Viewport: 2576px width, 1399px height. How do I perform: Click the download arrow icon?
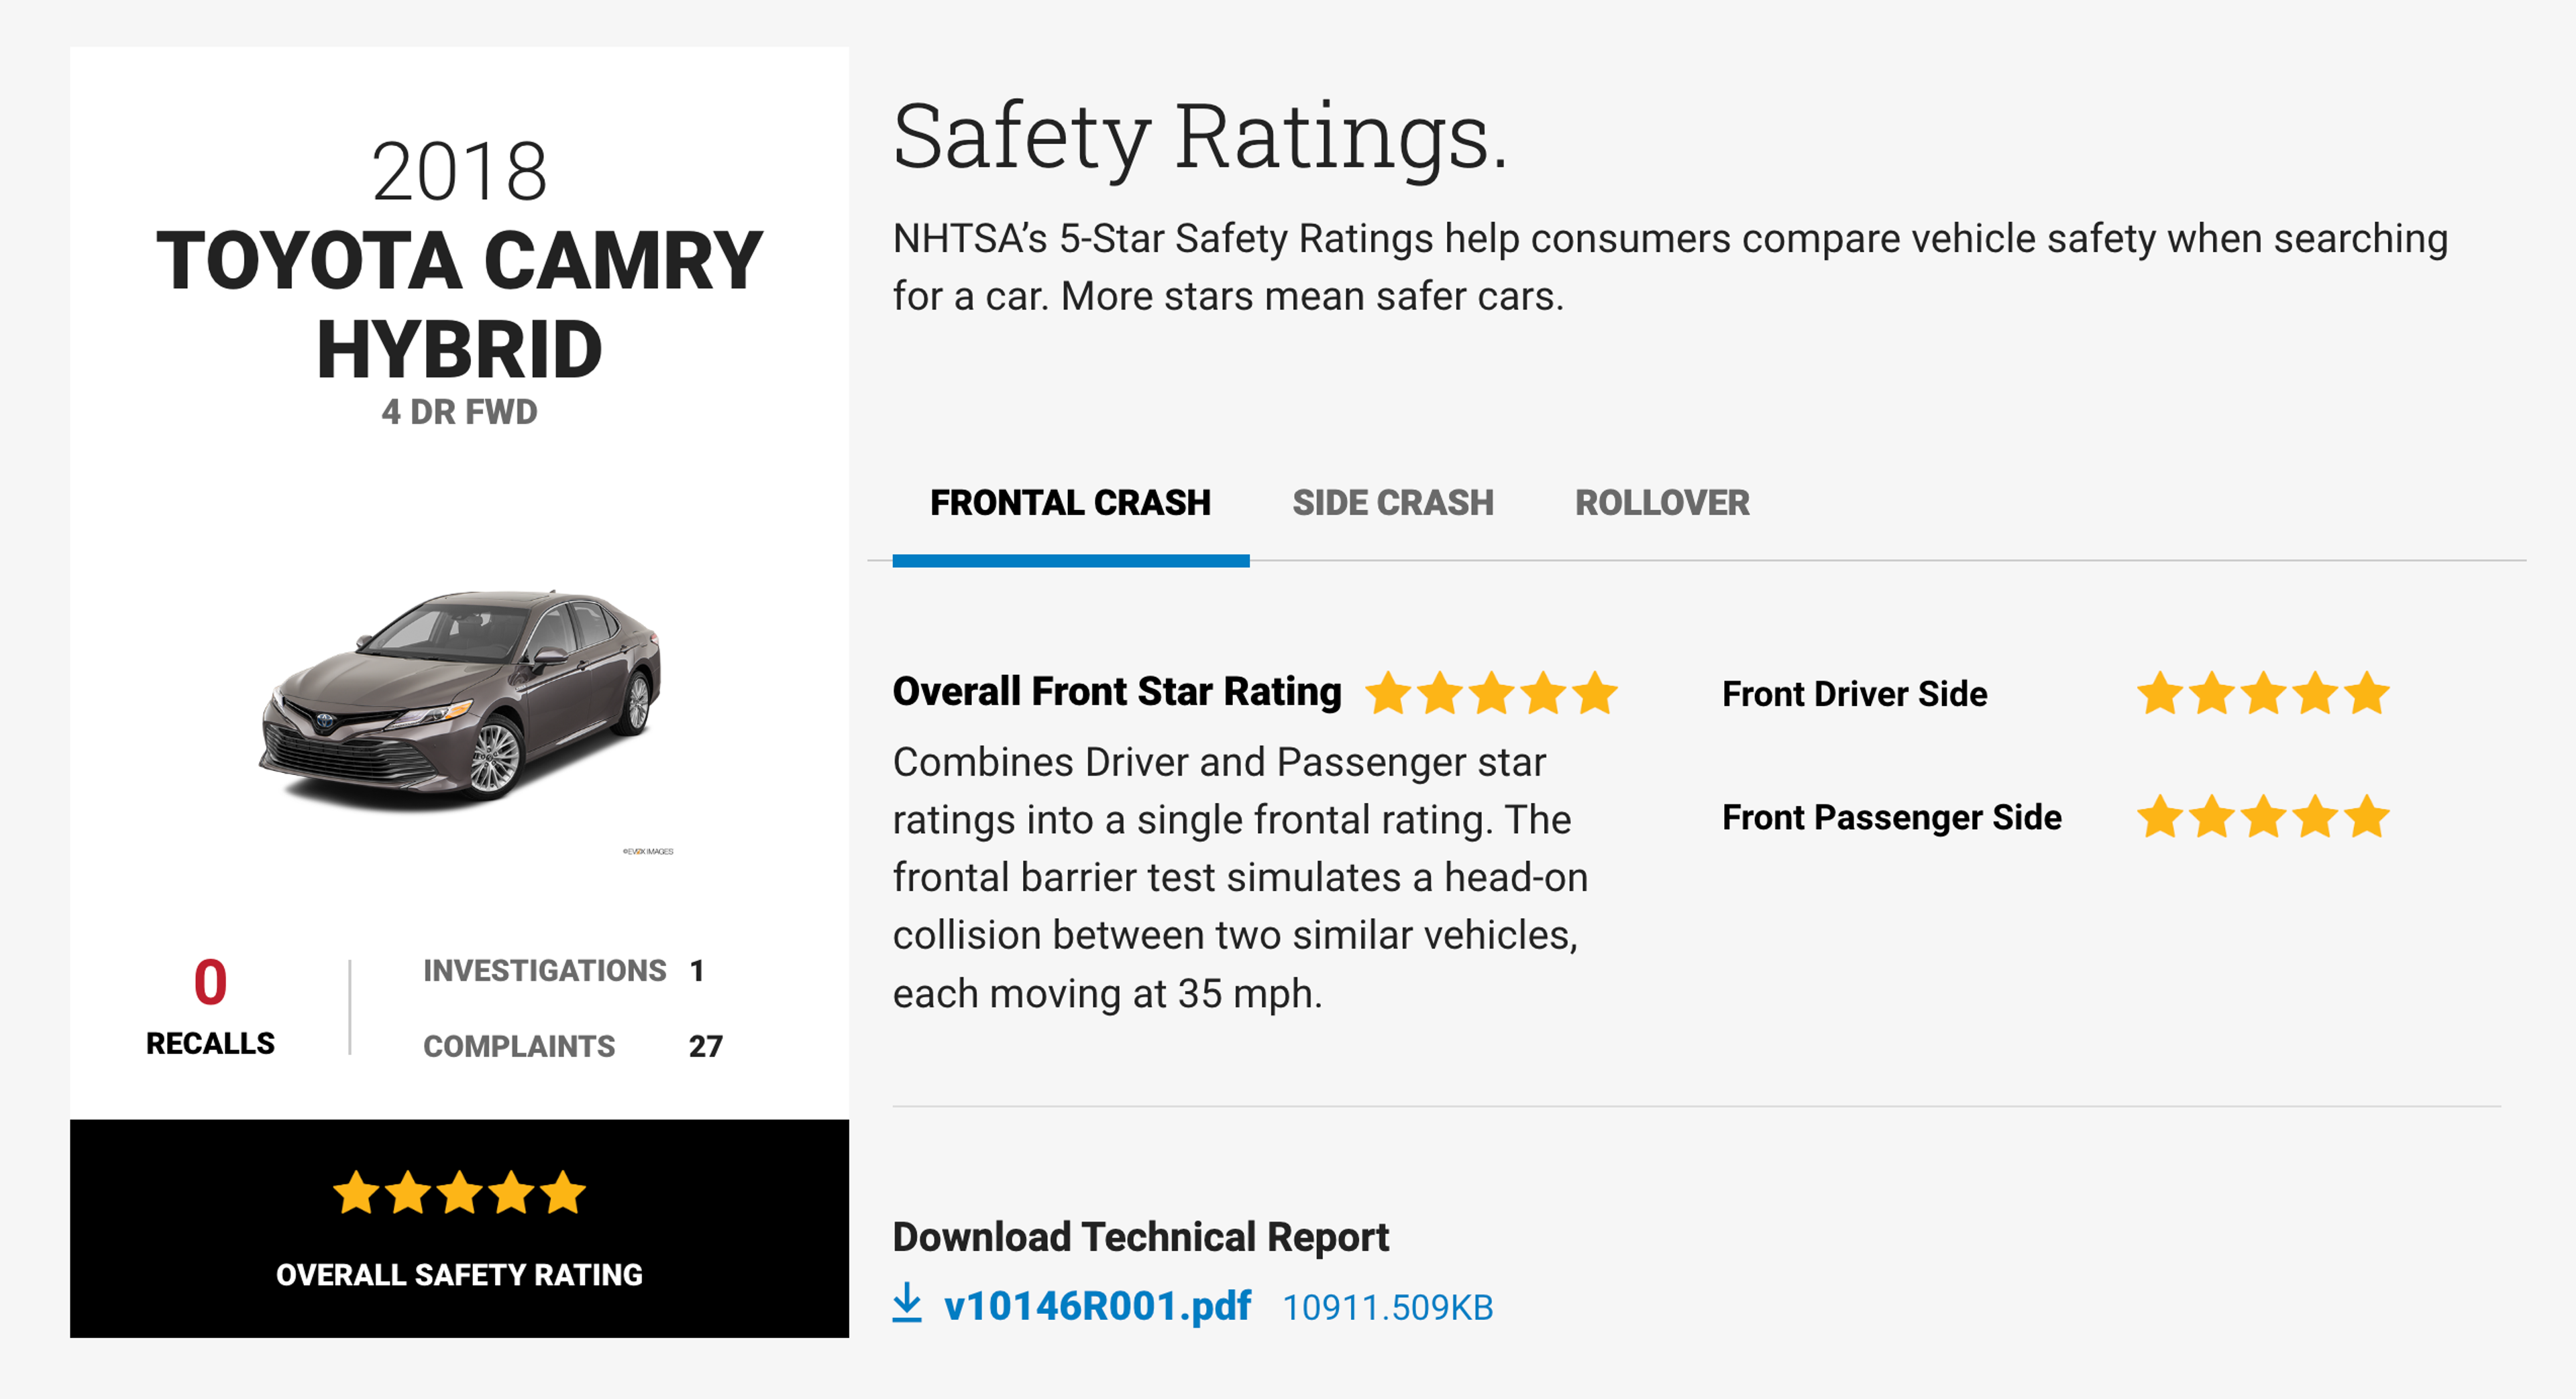click(907, 1303)
